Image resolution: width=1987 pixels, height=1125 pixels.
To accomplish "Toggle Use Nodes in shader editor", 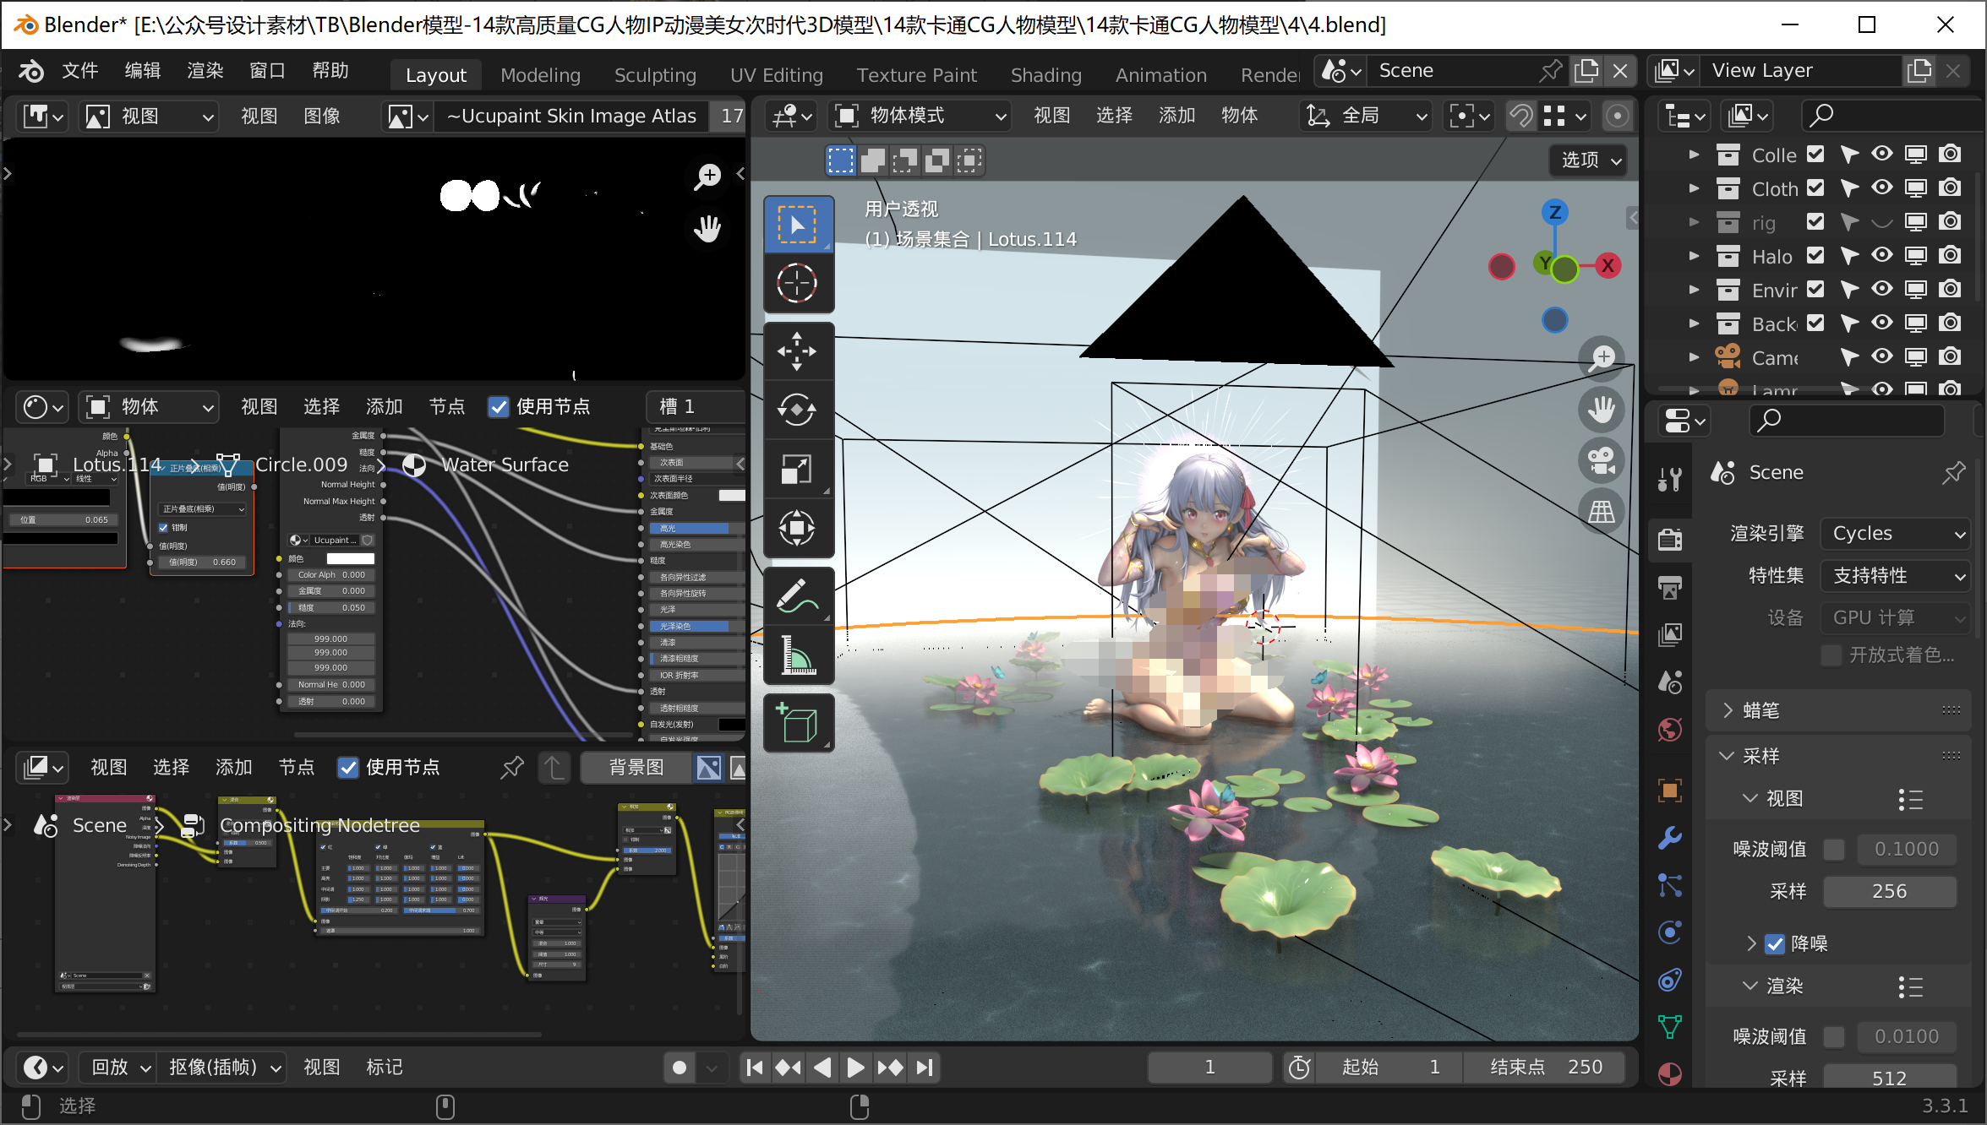I will point(499,407).
